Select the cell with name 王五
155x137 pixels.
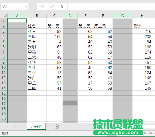[x=37, y=42]
